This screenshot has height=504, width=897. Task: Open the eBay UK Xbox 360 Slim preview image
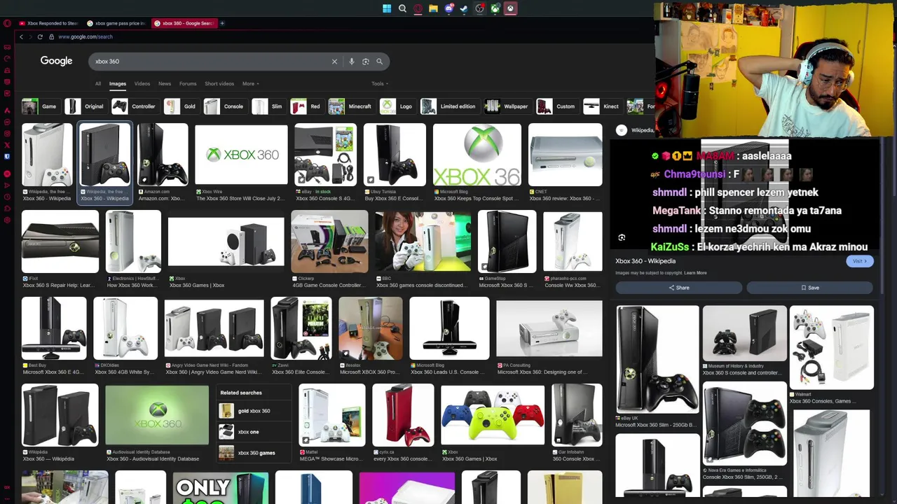click(x=657, y=360)
